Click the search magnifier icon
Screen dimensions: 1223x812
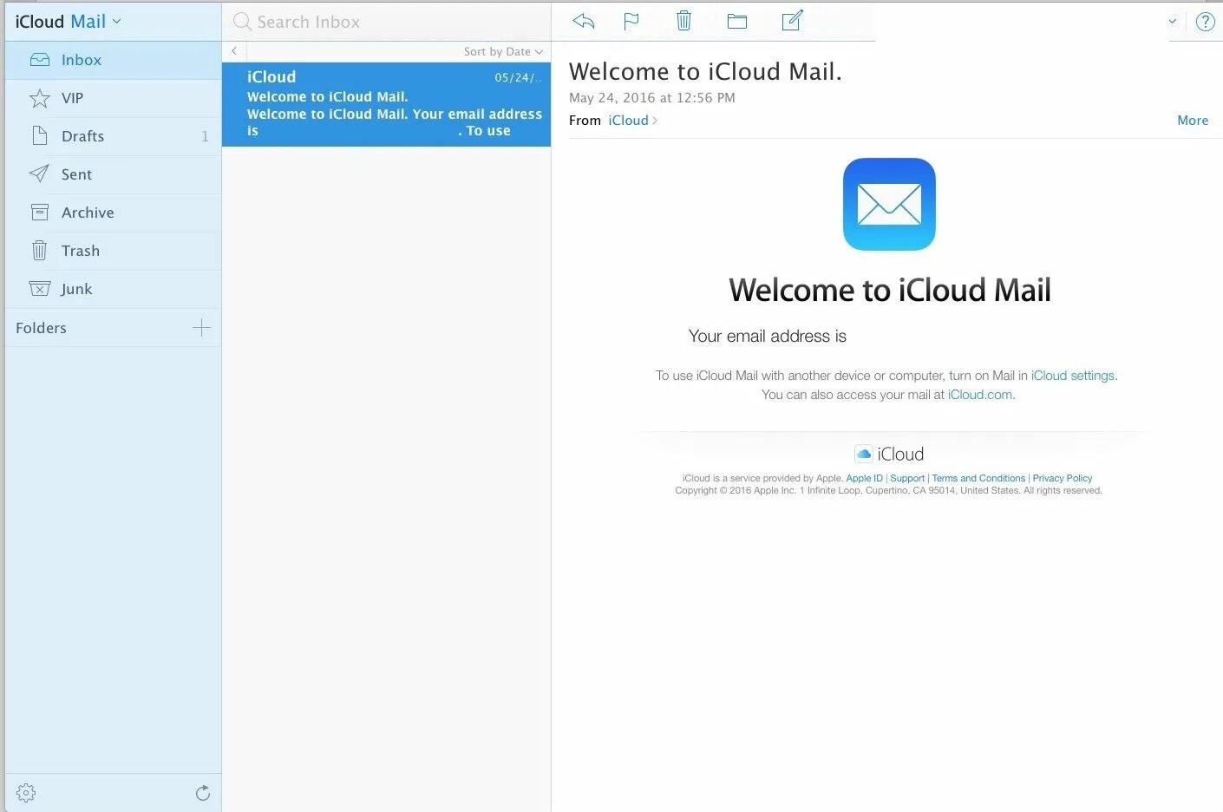coord(242,22)
